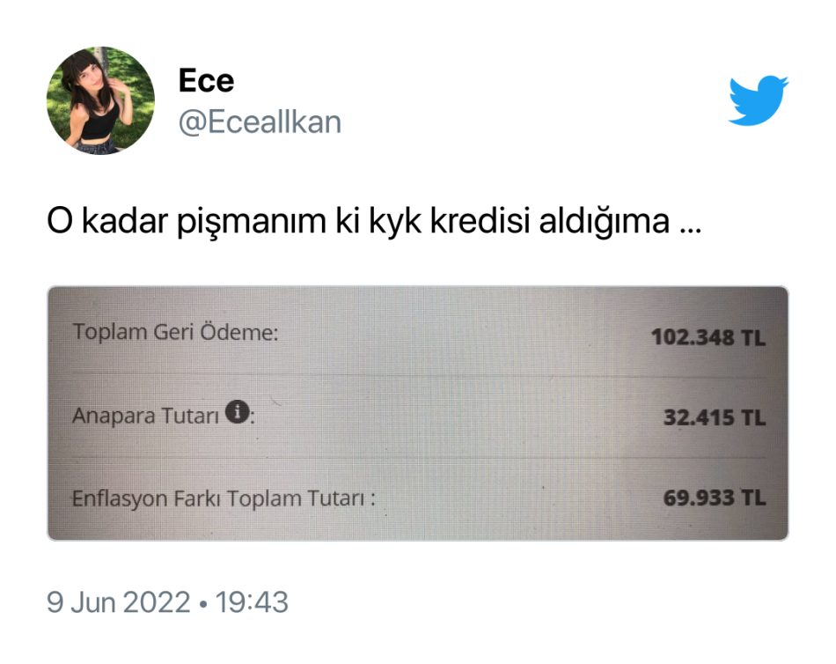Screen dimensions: 836x664
Task: Select the 69.933 TL inflation amount
Action: click(715, 498)
